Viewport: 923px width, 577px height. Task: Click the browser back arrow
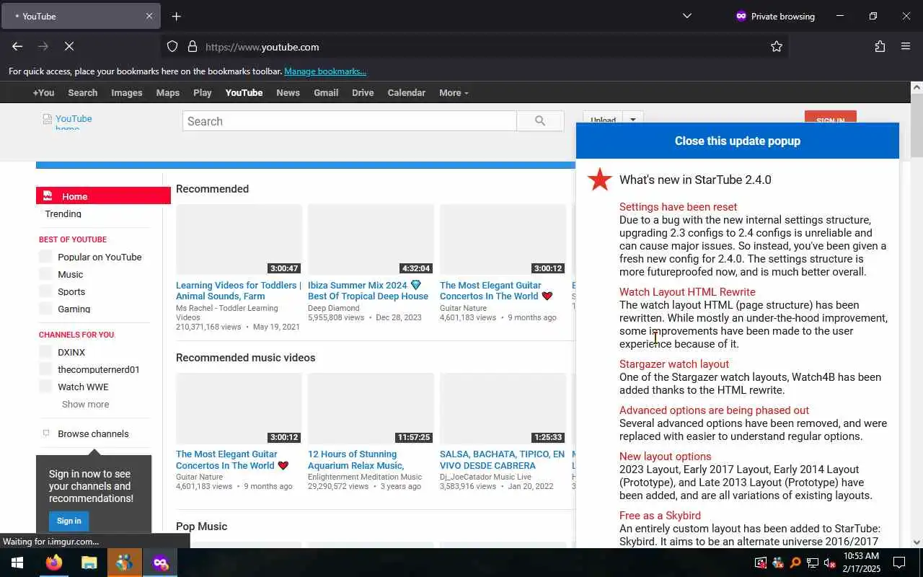(17, 46)
